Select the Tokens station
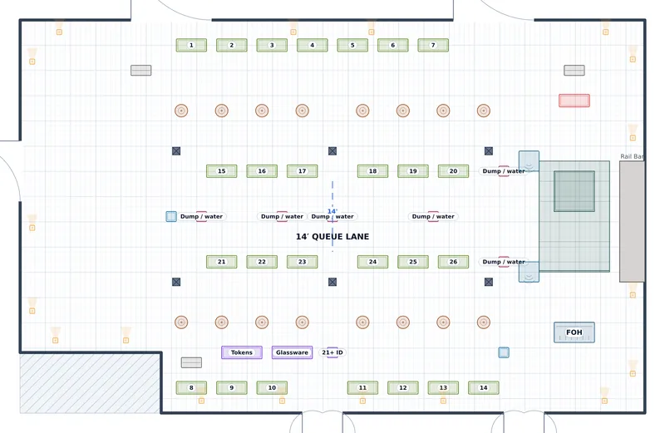 242,352
